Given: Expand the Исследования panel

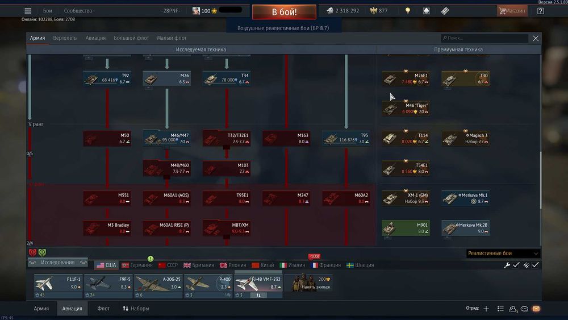Looking at the screenshot, I should pos(57,263).
